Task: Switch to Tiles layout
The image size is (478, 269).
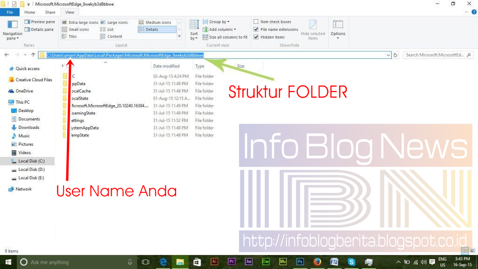Action: point(69,36)
